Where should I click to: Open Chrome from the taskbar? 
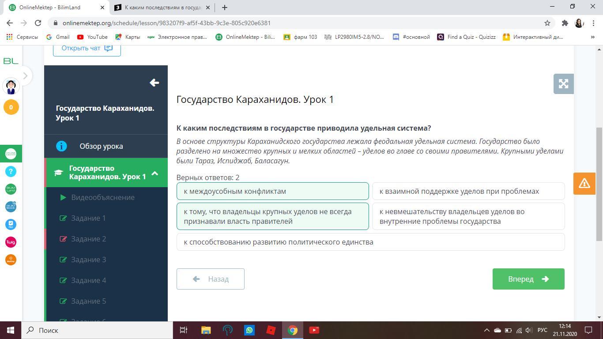tap(293, 330)
